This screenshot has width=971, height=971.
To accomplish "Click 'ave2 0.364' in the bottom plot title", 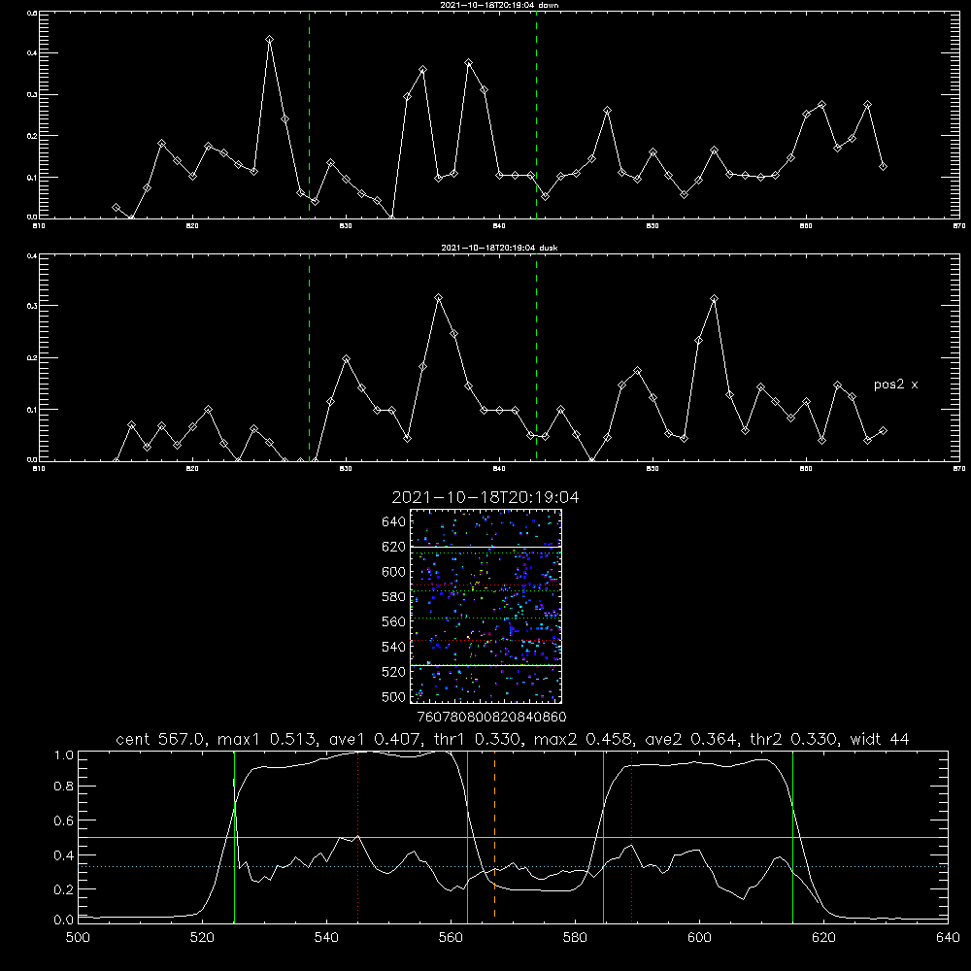I will (690, 739).
